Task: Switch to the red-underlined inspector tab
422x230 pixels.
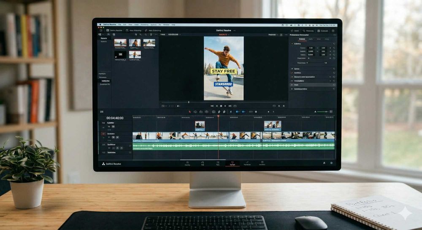Action: point(302,39)
